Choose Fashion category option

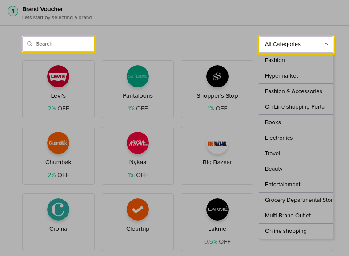tap(296, 60)
